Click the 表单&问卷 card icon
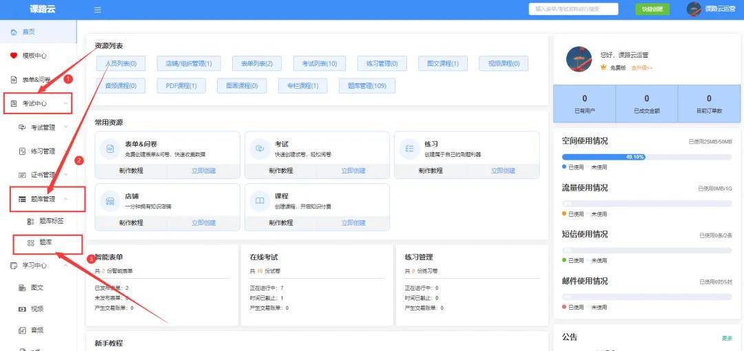 click(110, 149)
